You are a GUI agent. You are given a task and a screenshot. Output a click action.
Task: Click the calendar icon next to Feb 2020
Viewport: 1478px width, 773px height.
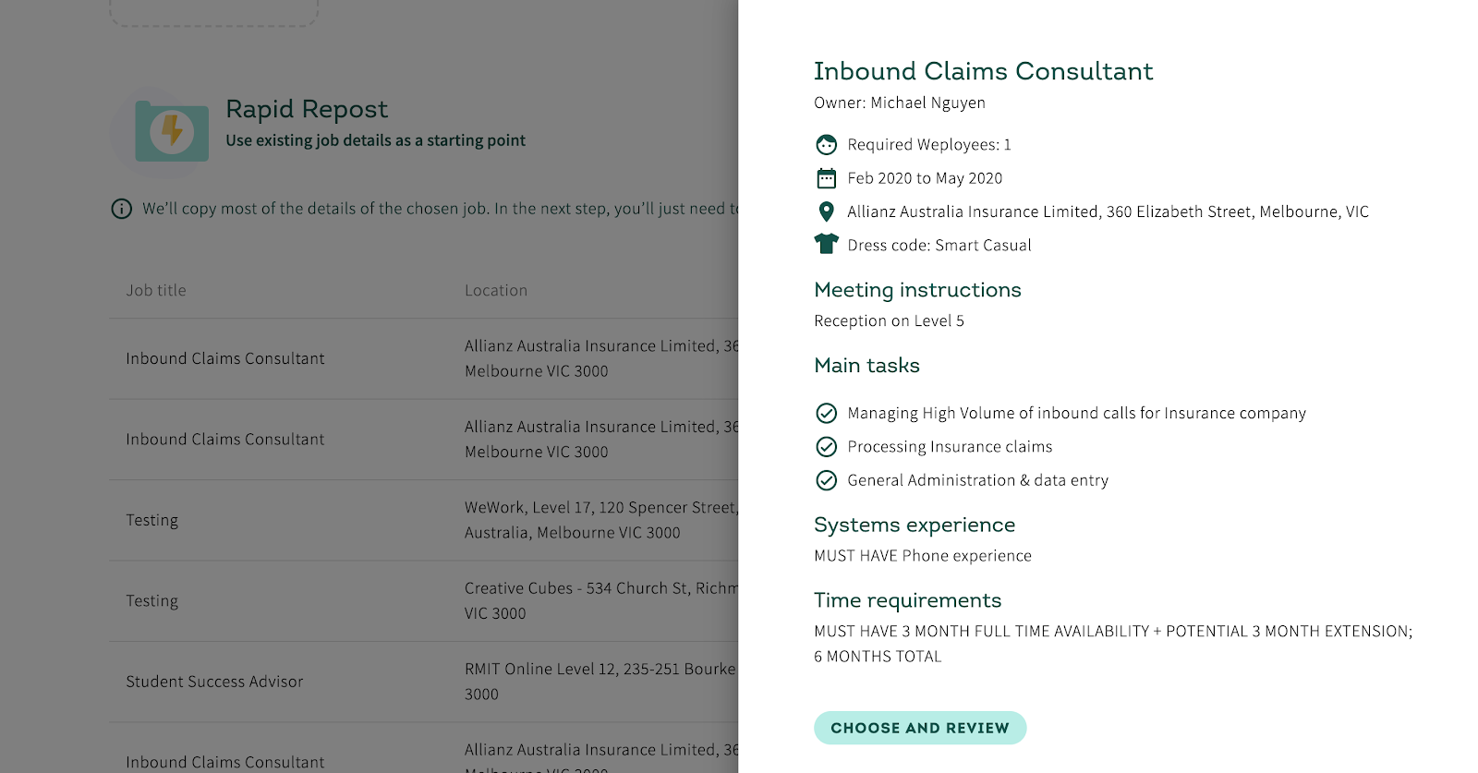click(826, 178)
